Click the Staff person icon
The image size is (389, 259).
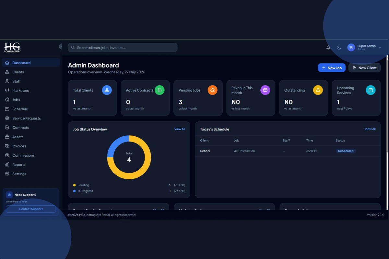coord(7,81)
